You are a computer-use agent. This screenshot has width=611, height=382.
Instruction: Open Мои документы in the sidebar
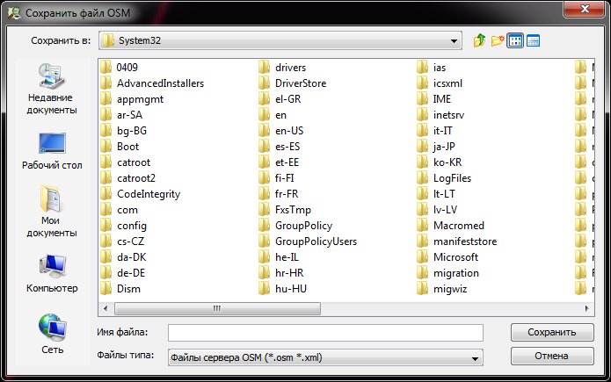50,212
